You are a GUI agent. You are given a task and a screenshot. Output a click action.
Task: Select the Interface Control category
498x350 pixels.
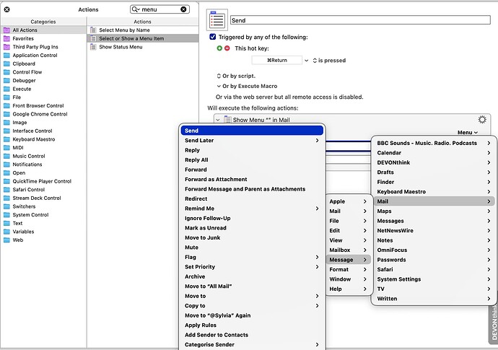43,131
